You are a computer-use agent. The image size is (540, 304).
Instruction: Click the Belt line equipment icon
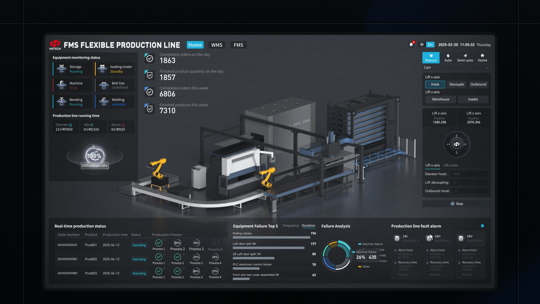pos(104,85)
